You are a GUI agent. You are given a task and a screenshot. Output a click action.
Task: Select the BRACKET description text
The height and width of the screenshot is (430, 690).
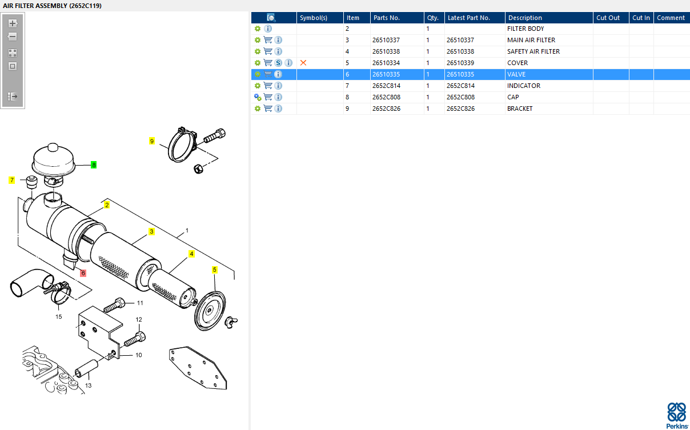(520, 108)
